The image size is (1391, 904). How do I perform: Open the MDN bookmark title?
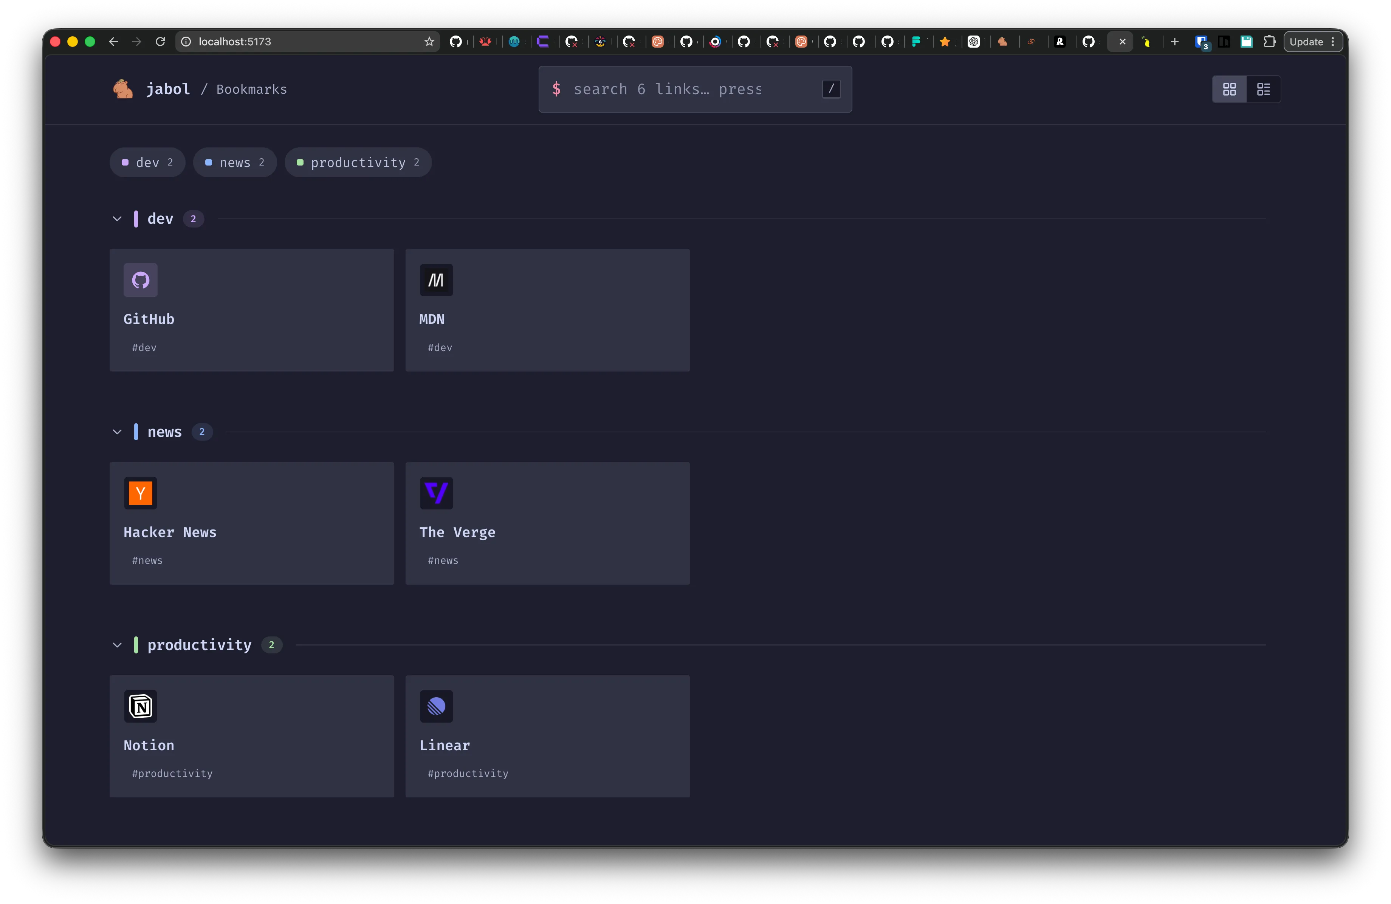point(432,319)
